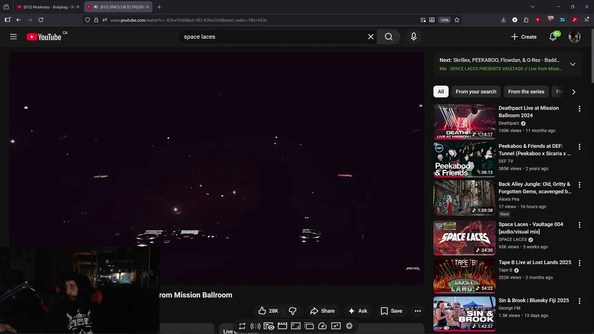Toggle the volume boost extension icon
Screen dimensions: 594x334
255,326
